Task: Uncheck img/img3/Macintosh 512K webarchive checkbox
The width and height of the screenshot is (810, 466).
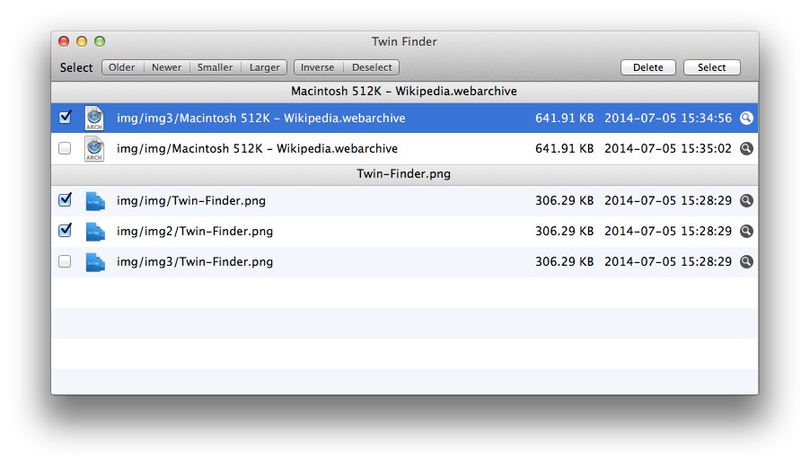Action: (65, 118)
